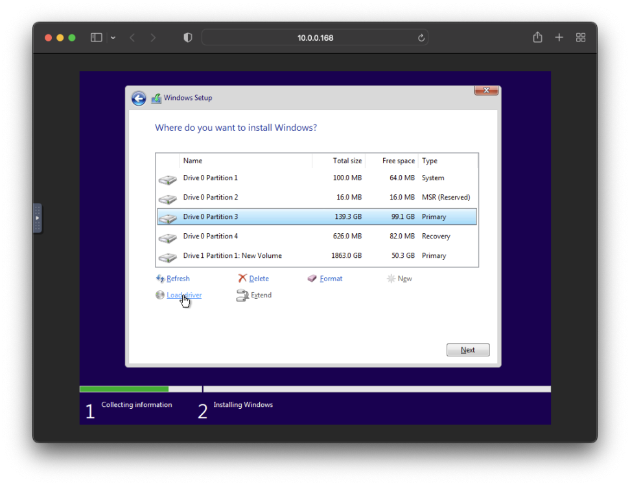
Task: Select Drive 0 Partition 4 row
Action: [317, 236]
